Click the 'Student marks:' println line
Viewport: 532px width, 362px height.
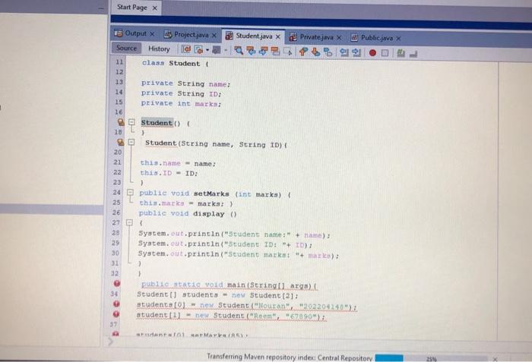238,254
